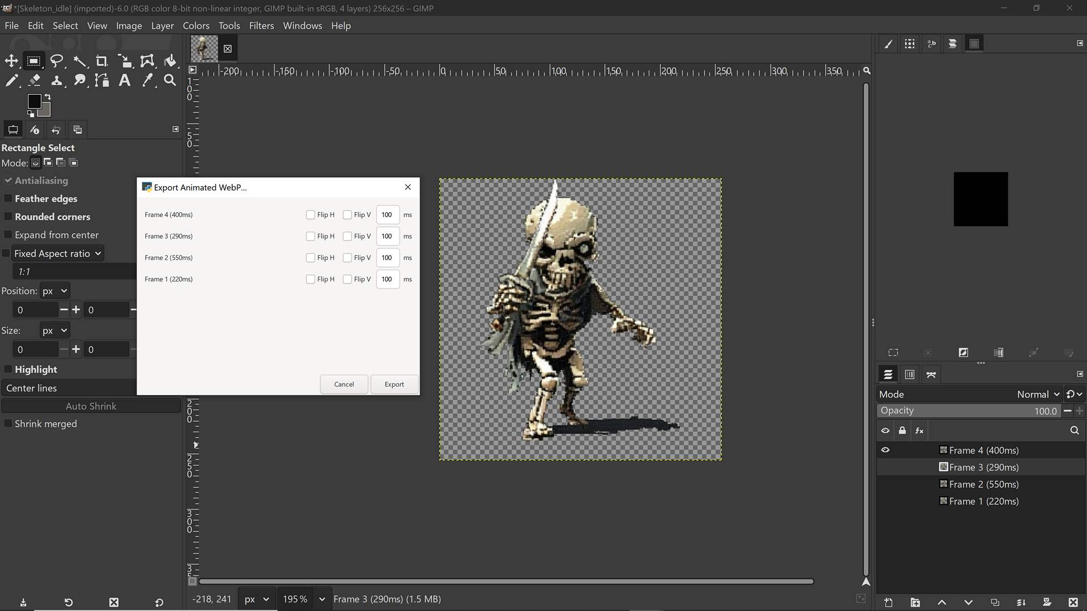Select the Fuzzy Select wand tool
Screen dimensions: 1087x611
coord(79,61)
